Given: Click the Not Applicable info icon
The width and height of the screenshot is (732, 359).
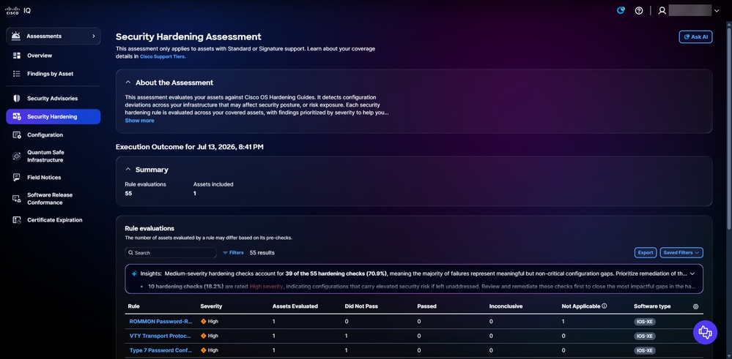Looking at the screenshot, I should coord(604,306).
